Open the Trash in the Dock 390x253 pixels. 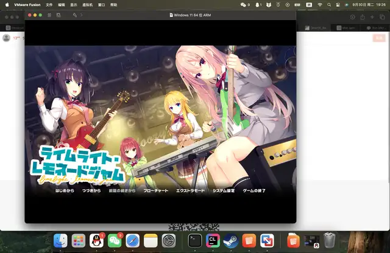click(x=330, y=240)
